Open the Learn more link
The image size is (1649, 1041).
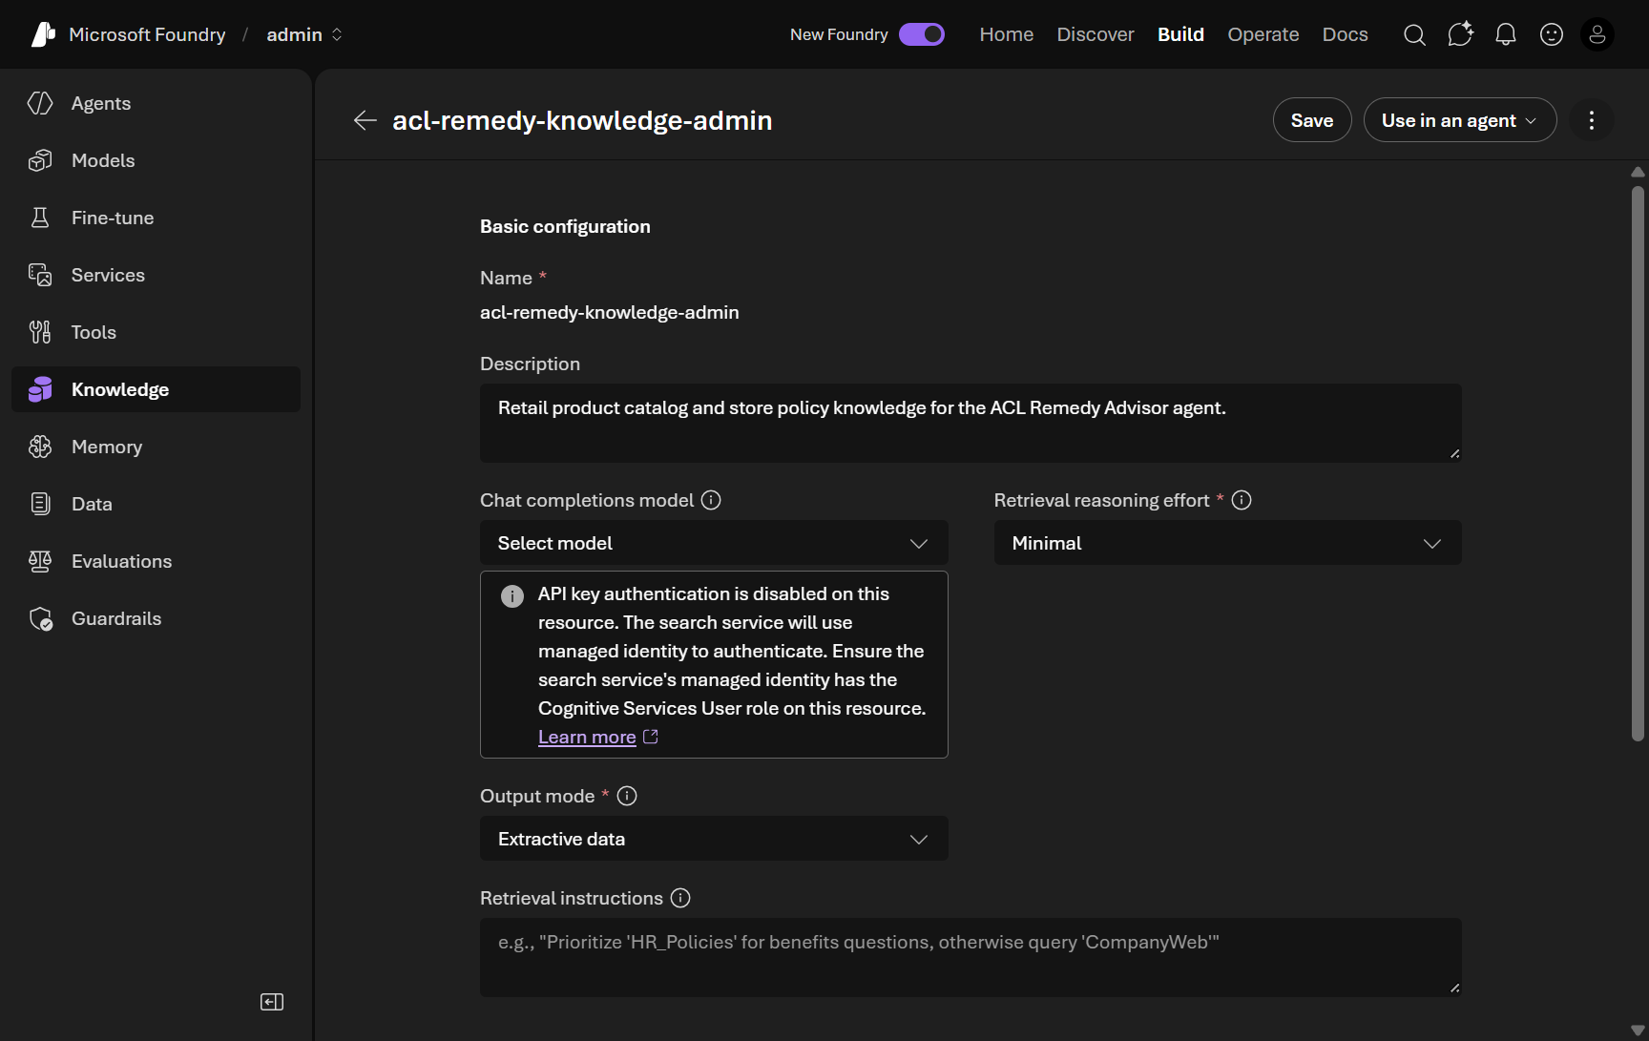pyautogui.click(x=587, y=737)
